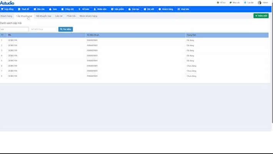Switch to the Liên hệ tab
This screenshot has width=273, height=154.
[59, 16]
